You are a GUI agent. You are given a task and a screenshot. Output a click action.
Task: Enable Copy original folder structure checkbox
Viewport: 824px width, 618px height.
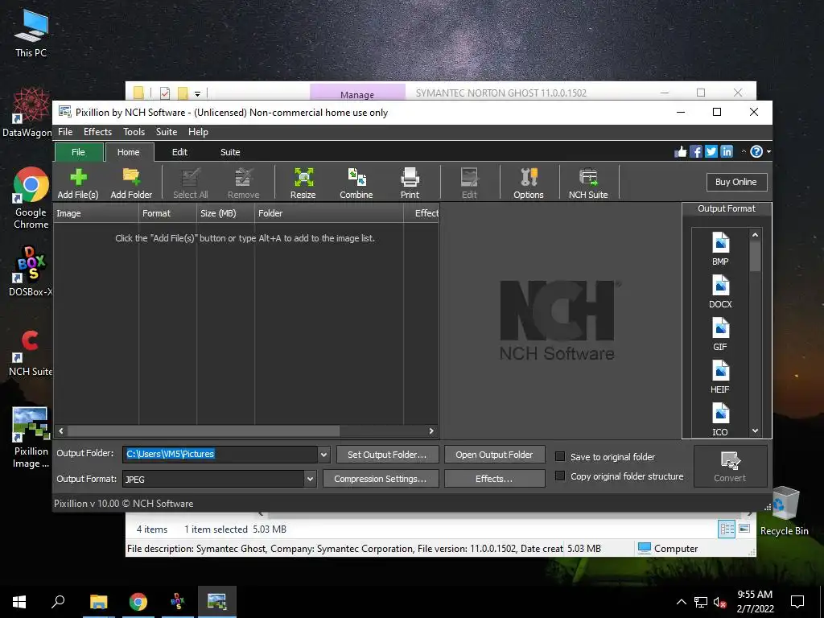pos(560,476)
